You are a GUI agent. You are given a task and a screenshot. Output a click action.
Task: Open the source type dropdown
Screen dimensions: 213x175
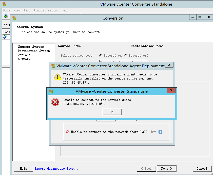click(x=123, y=61)
